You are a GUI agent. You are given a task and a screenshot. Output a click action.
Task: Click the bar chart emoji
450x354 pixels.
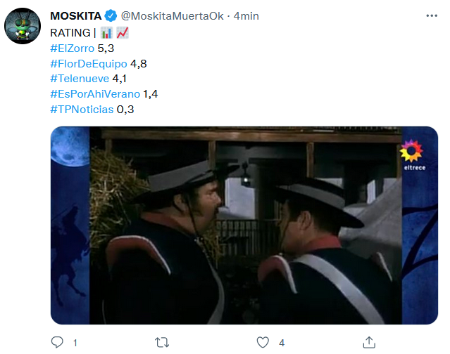pos(106,33)
